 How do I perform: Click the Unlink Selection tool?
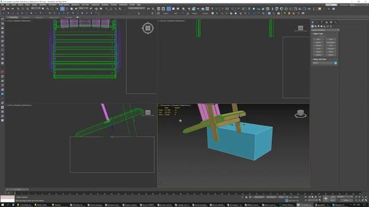click(x=22, y=9)
